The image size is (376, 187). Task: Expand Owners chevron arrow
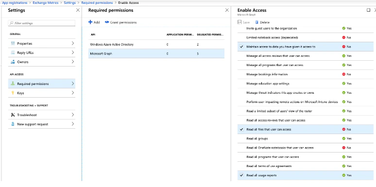pos(73,62)
